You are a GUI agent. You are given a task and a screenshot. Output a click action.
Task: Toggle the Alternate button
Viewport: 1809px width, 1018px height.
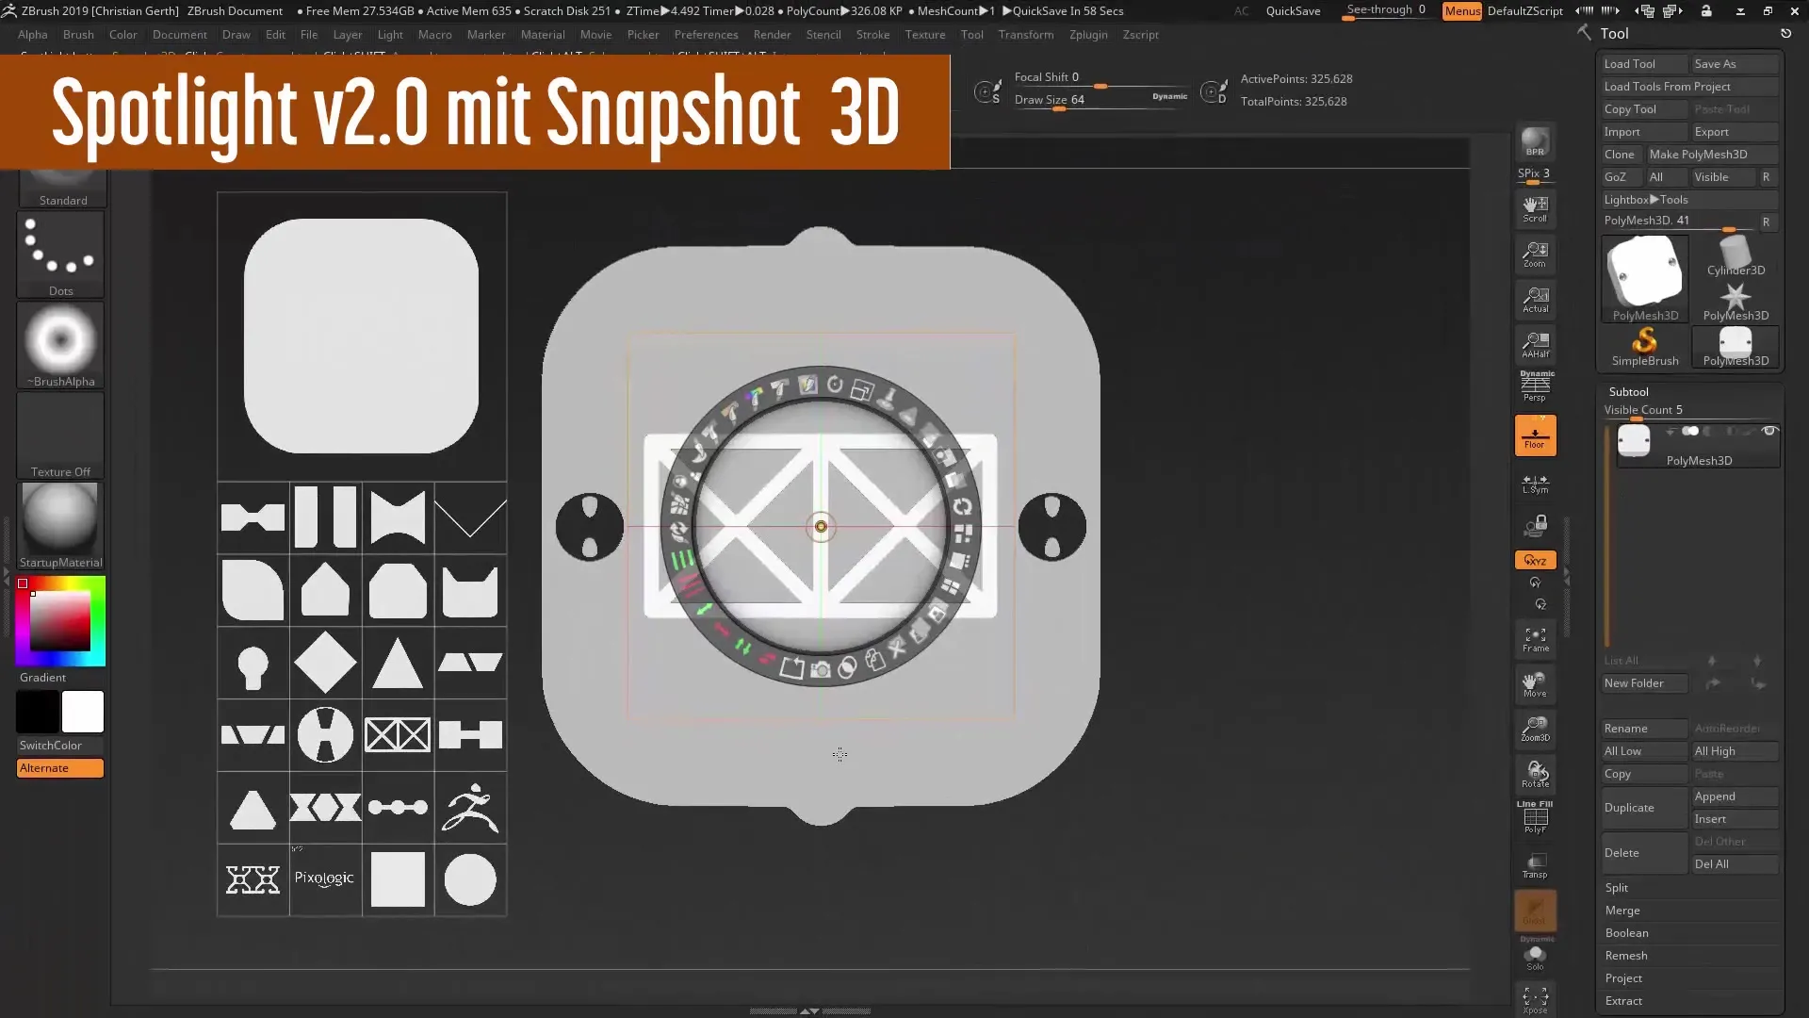(x=60, y=768)
